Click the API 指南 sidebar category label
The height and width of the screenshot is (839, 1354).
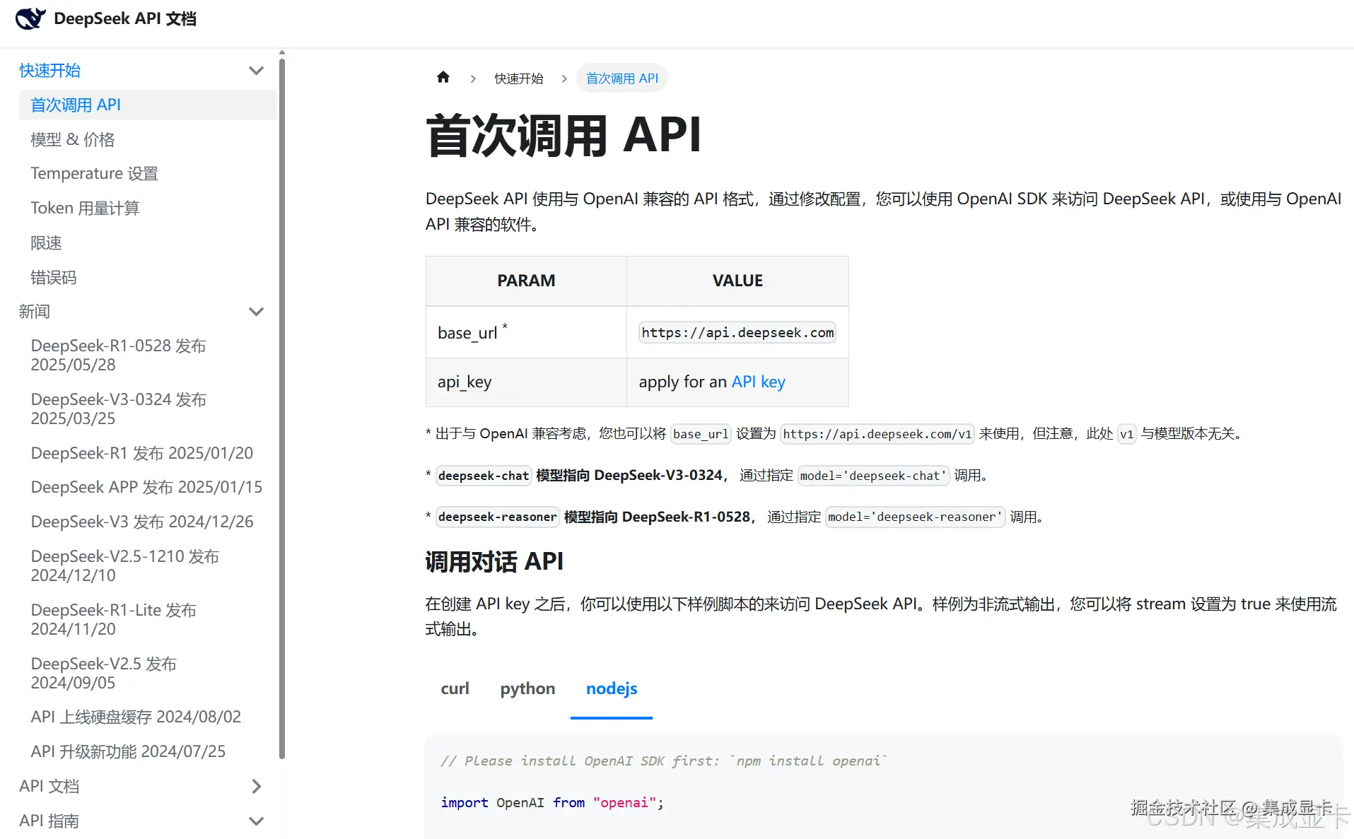[49, 821]
